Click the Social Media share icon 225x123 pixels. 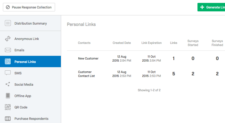8,84
